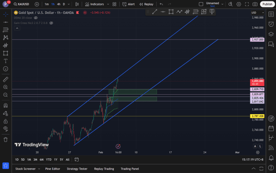Open XAUUSD symbol search
276x173 pixels.
coord(22,4)
